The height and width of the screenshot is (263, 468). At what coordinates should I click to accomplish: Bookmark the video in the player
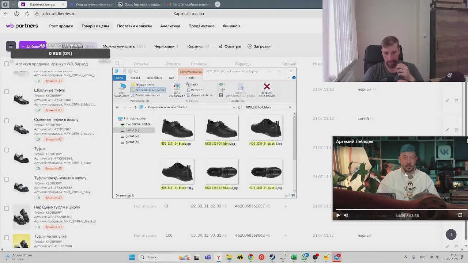[460, 216]
